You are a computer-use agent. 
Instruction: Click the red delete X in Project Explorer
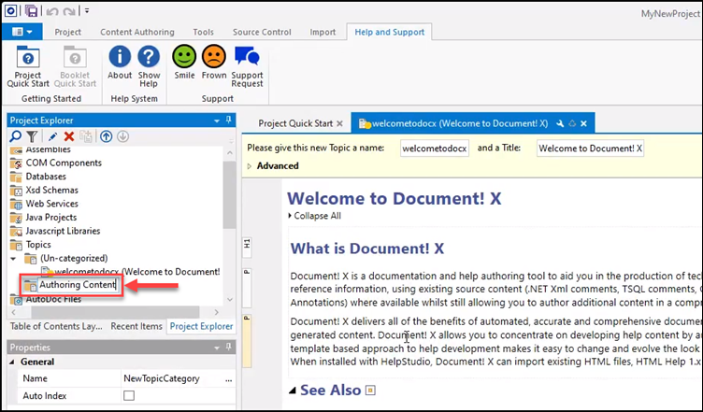coord(68,136)
